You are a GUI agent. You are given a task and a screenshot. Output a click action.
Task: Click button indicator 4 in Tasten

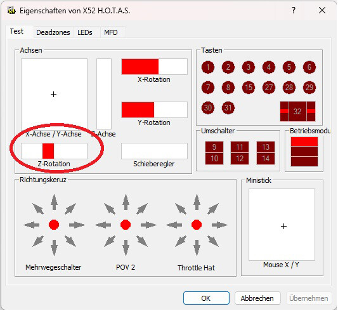click(x=269, y=67)
